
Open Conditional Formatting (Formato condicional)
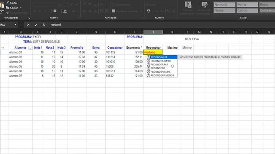pyautogui.click(x=188, y=8)
